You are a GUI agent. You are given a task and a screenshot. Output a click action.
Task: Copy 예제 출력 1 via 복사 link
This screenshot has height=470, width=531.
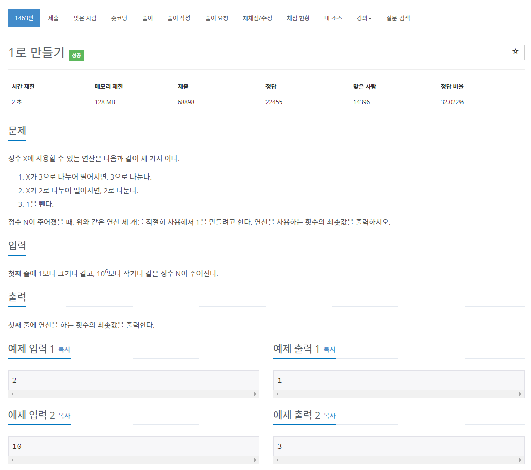click(329, 349)
